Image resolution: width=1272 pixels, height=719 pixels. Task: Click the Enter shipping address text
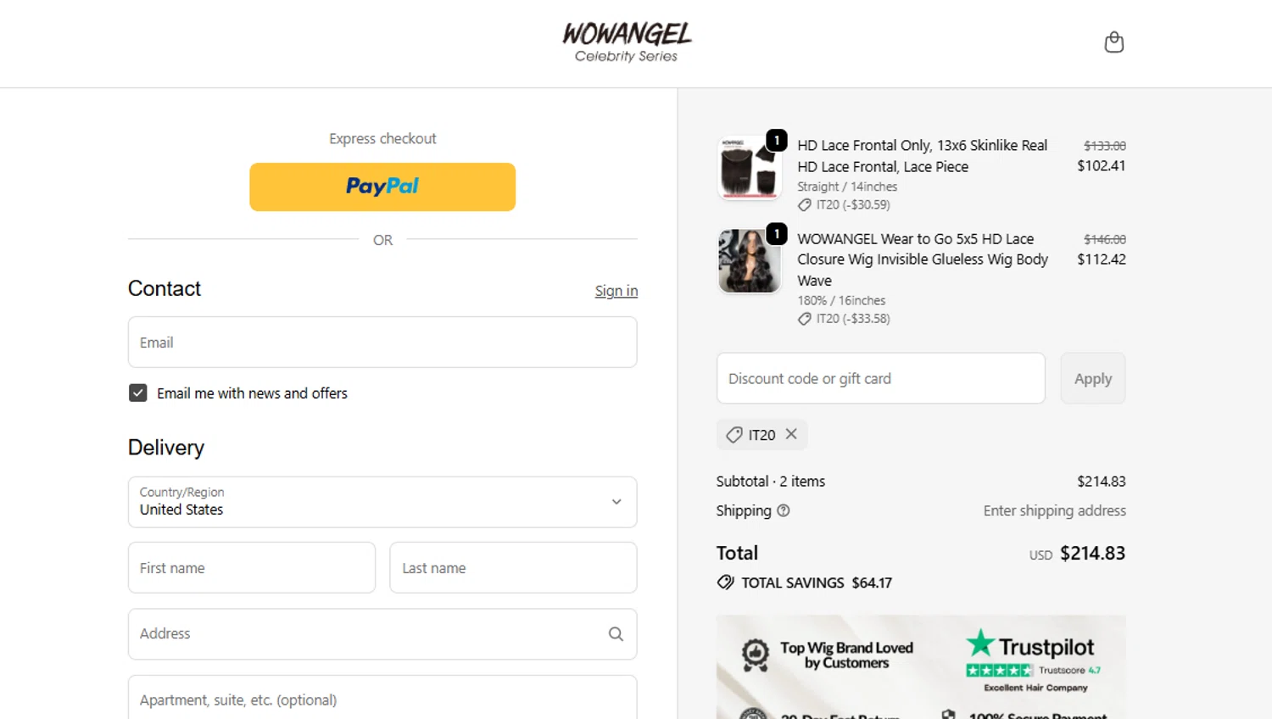(x=1055, y=510)
